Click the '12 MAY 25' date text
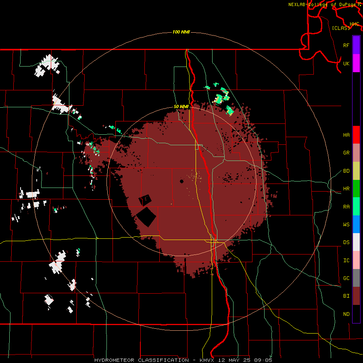The image size is (363, 363). coord(234,360)
